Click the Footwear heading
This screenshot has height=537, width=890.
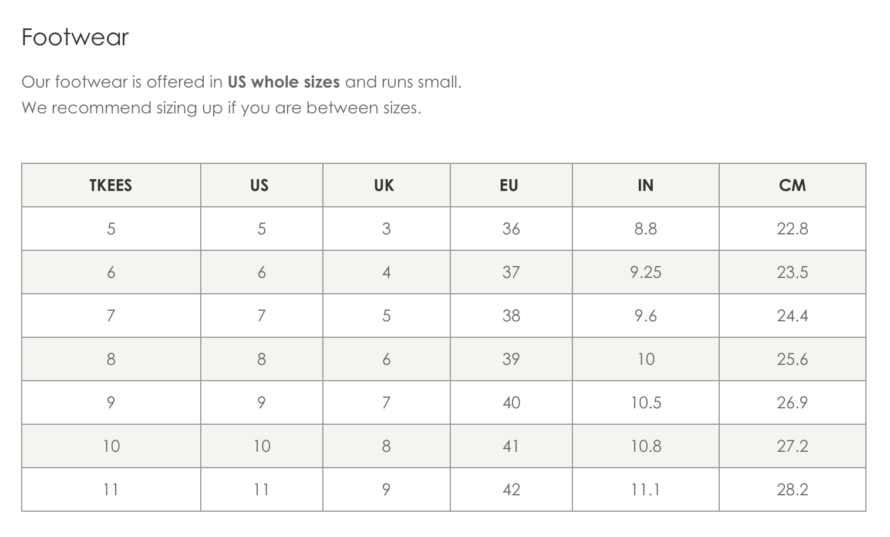click(x=75, y=37)
